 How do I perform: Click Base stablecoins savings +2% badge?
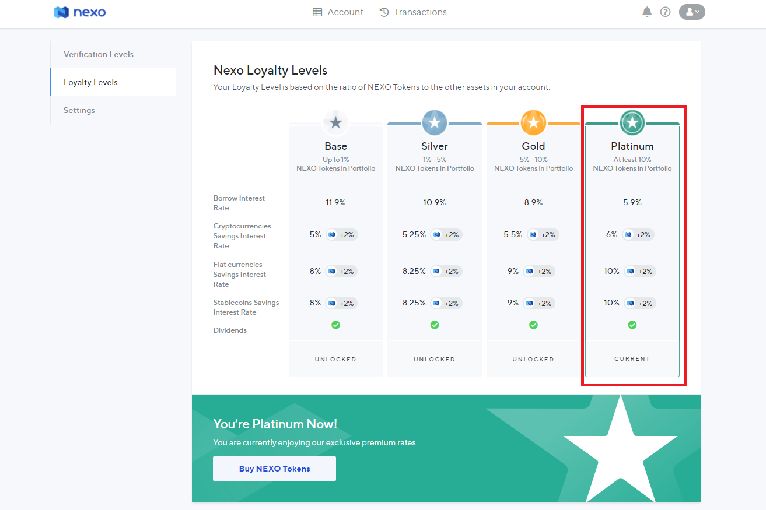(341, 304)
